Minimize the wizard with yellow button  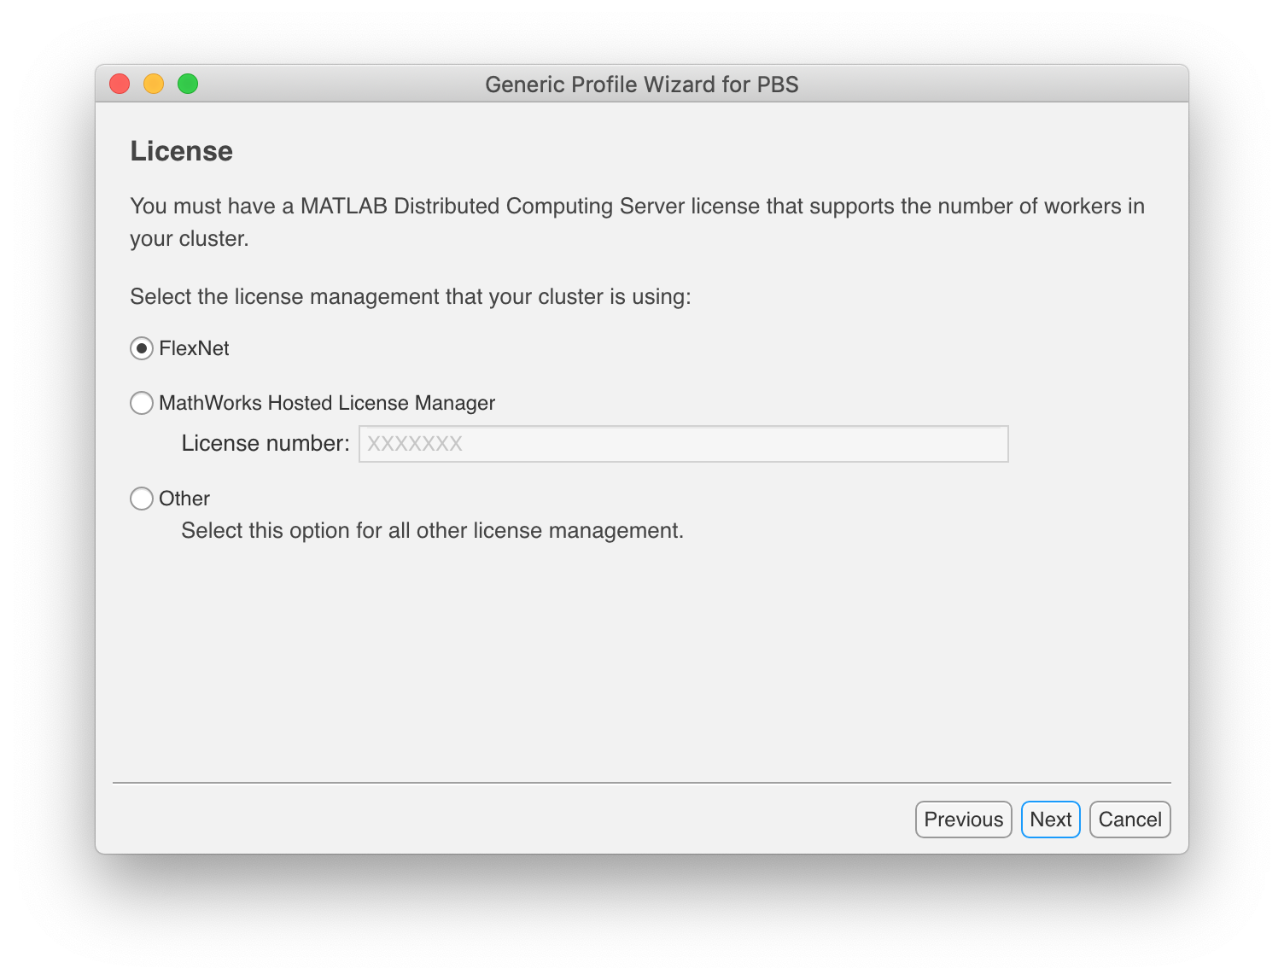click(x=154, y=84)
